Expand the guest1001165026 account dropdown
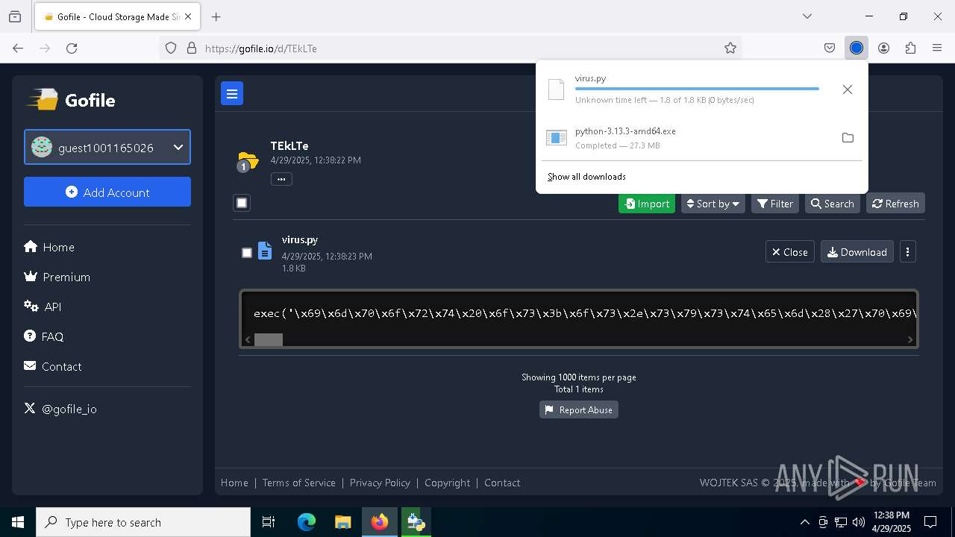This screenshot has width=955, height=537. point(107,148)
